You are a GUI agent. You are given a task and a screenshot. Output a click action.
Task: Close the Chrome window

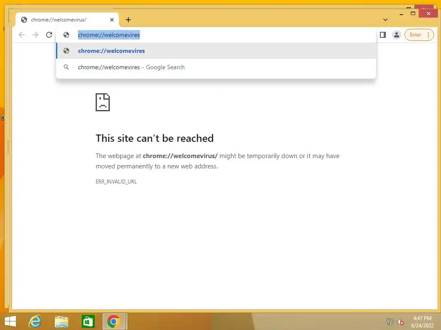tap(429, 13)
